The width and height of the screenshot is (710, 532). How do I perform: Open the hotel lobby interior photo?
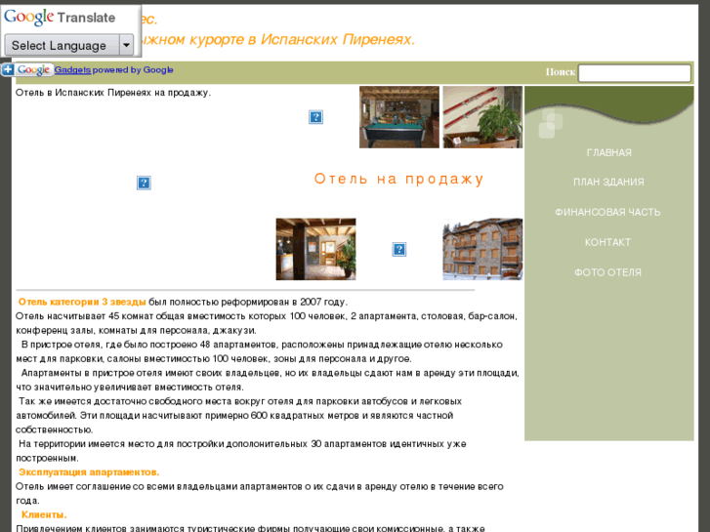(x=315, y=249)
